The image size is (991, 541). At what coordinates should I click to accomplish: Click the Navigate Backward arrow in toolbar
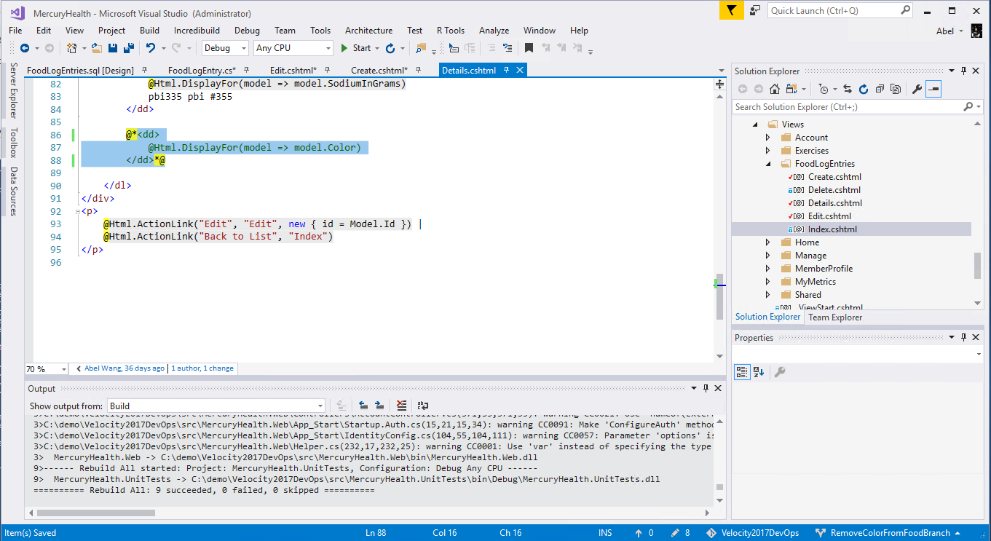pyautogui.click(x=24, y=48)
